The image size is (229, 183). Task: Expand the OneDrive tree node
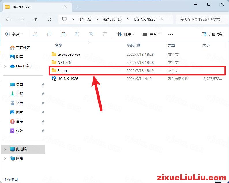point(5,66)
